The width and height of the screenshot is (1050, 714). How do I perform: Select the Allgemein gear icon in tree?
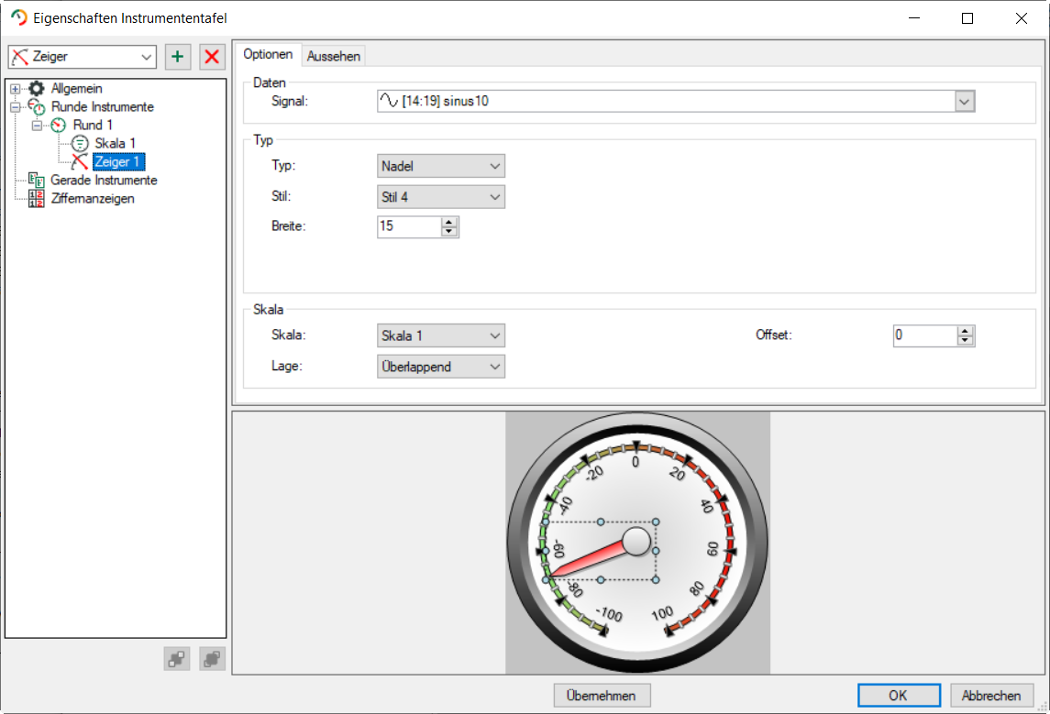(37, 89)
